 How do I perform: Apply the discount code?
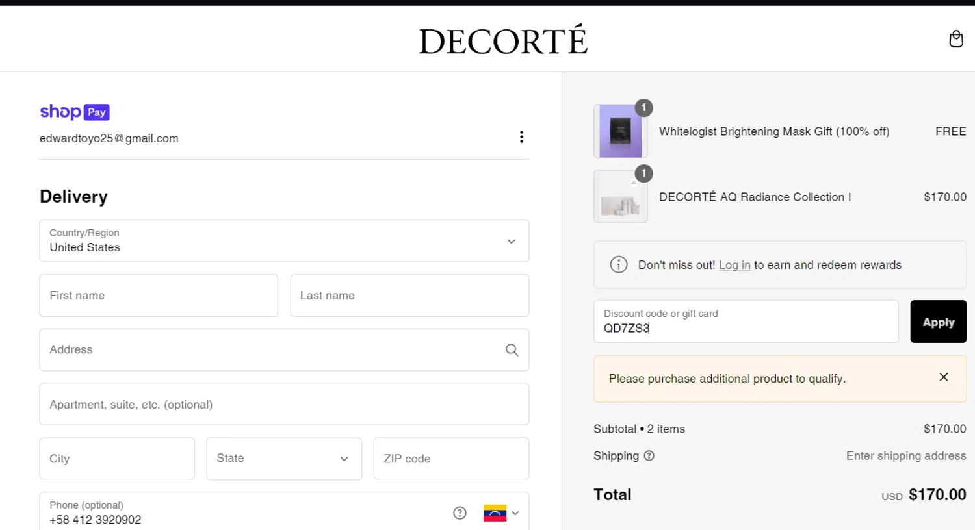pos(938,322)
